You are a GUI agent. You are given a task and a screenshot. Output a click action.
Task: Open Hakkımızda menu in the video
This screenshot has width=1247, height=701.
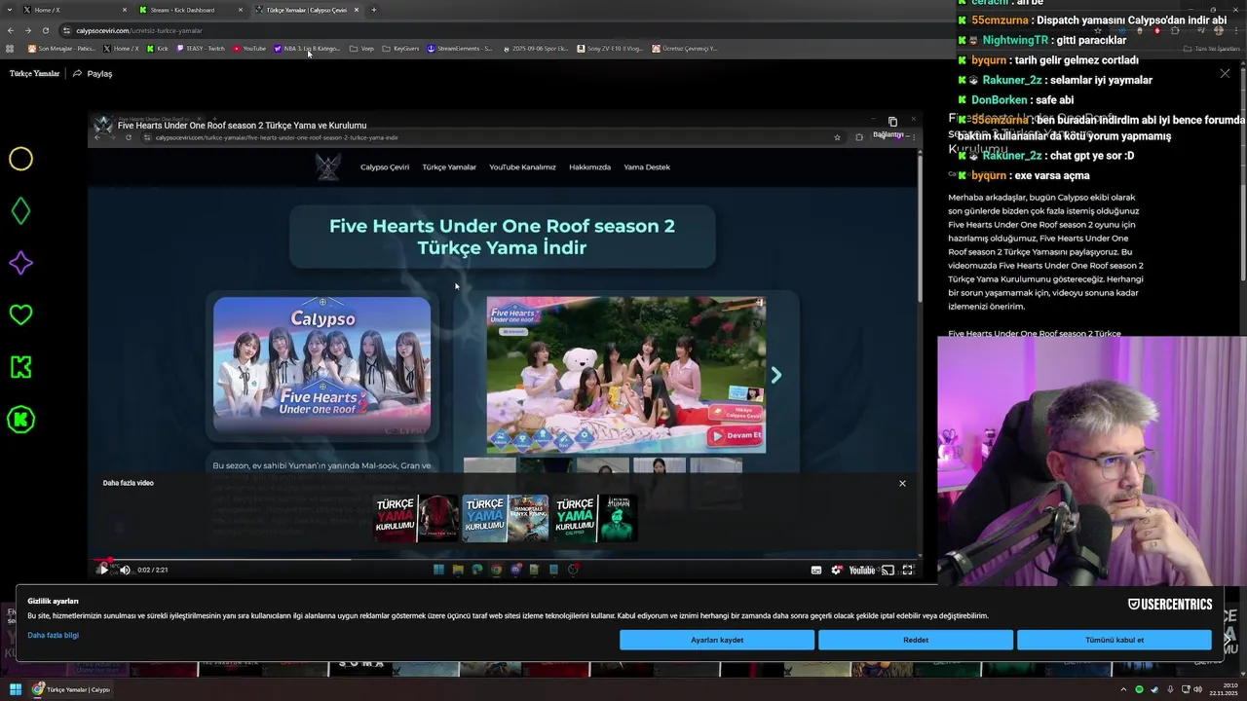[x=589, y=166]
